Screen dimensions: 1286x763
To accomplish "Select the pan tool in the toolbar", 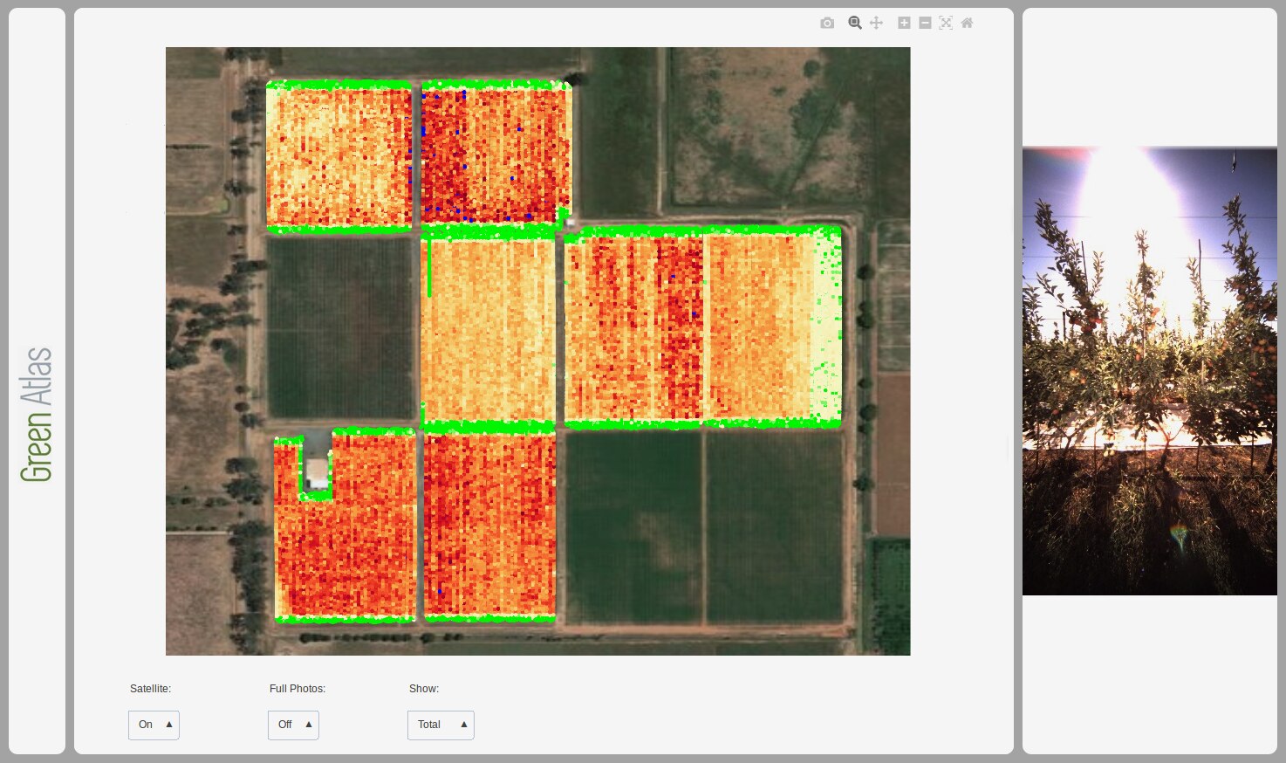I will tap(876, 23).
